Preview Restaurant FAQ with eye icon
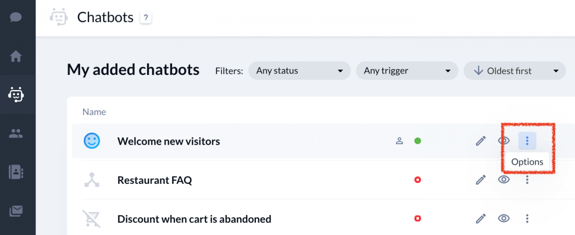Screen dimensions: 575x235 pyautogui.click(x=504, y=180)
